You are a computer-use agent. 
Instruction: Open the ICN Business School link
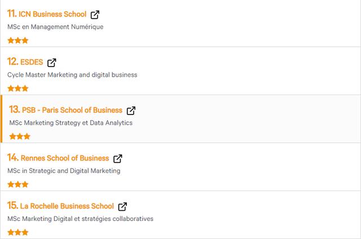(52, 14)
